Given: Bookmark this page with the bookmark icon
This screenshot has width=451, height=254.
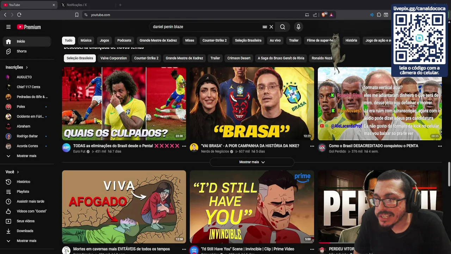Looking at the screenshot, I should tap(76, 15).
